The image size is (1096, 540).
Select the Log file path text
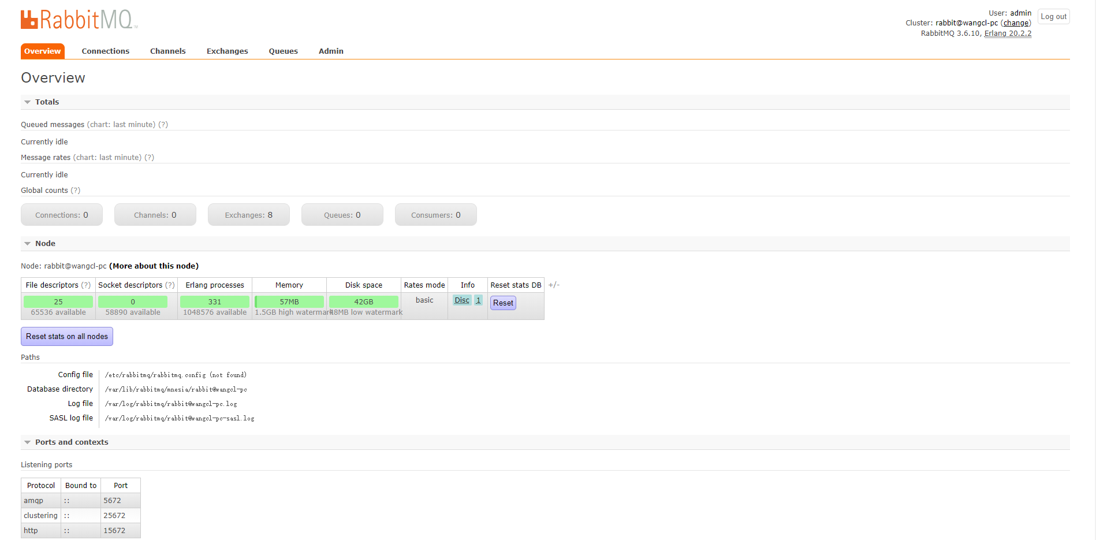(171, 404)
